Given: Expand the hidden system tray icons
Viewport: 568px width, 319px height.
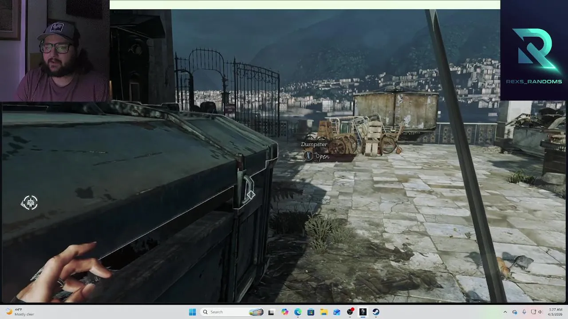Looking at the screenshot, I should [505, 312].
